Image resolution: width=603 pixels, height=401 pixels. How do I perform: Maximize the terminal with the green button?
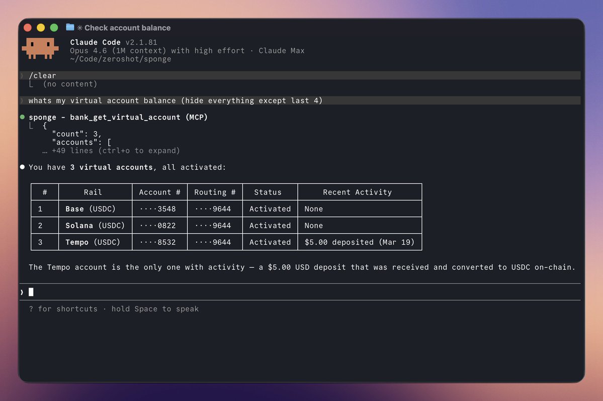(54, 28)
